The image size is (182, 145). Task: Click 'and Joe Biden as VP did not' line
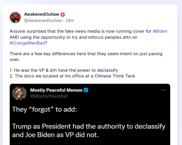click(x=55, y=135)
